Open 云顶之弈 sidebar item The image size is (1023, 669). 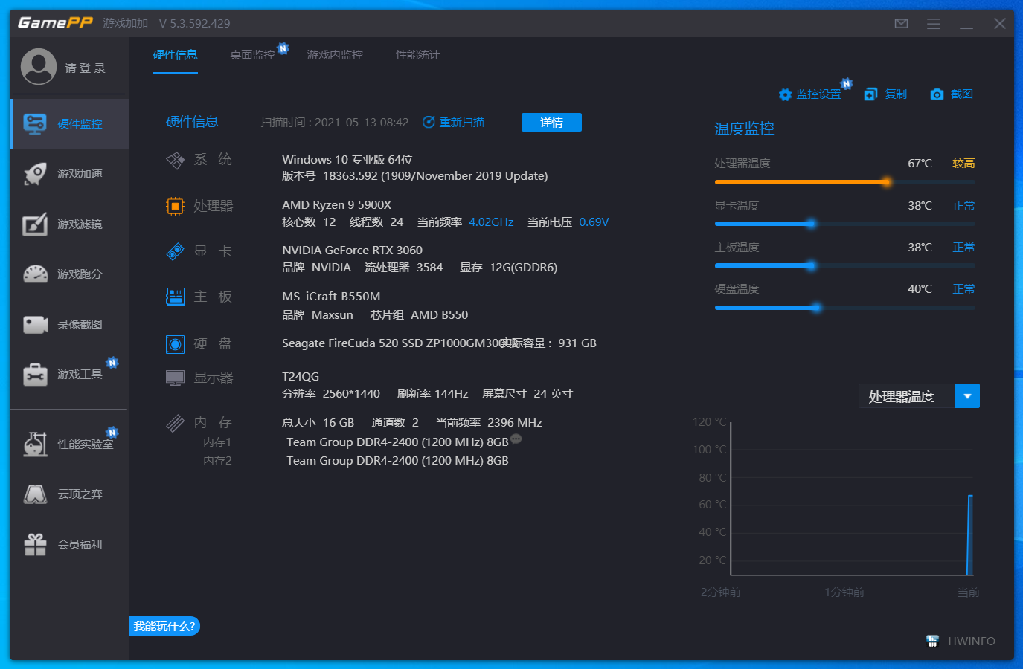point(69,494)
